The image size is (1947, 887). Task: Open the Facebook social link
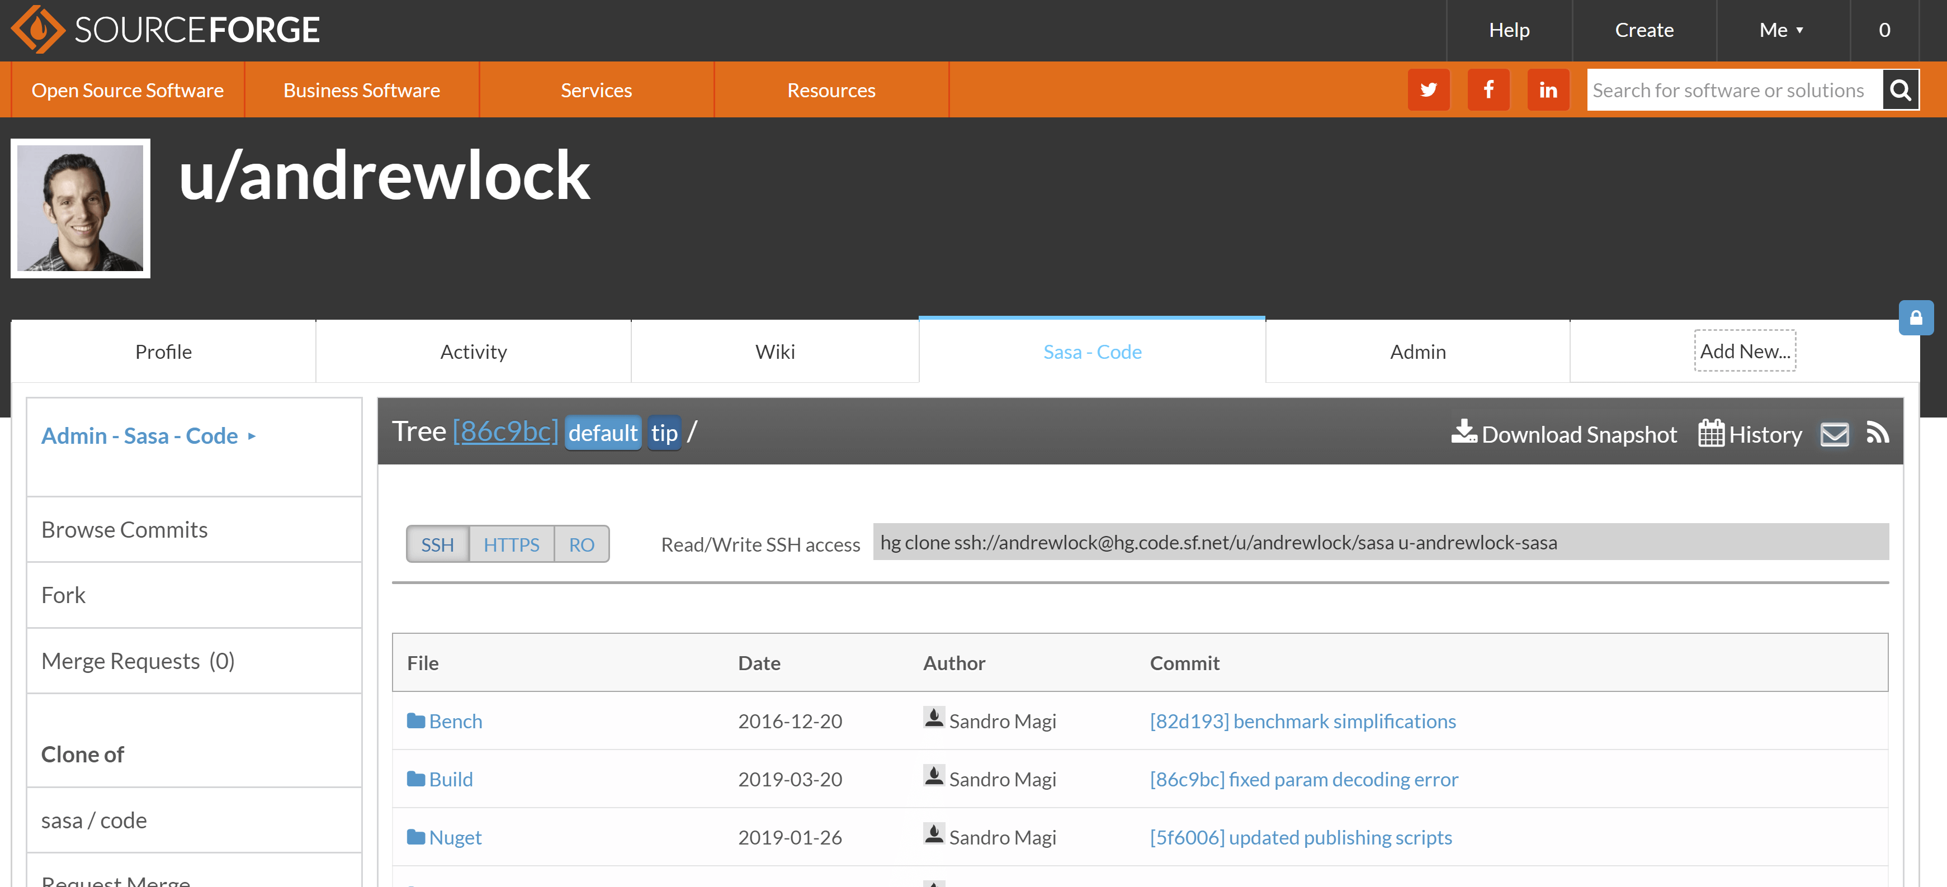[1487, 90]
